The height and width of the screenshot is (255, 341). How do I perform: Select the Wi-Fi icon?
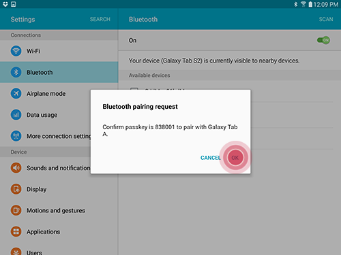tap(16, 51)
